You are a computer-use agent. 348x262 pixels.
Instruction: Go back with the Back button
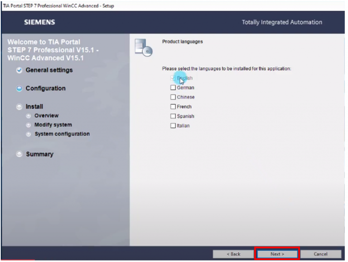[x=233, y=254]
